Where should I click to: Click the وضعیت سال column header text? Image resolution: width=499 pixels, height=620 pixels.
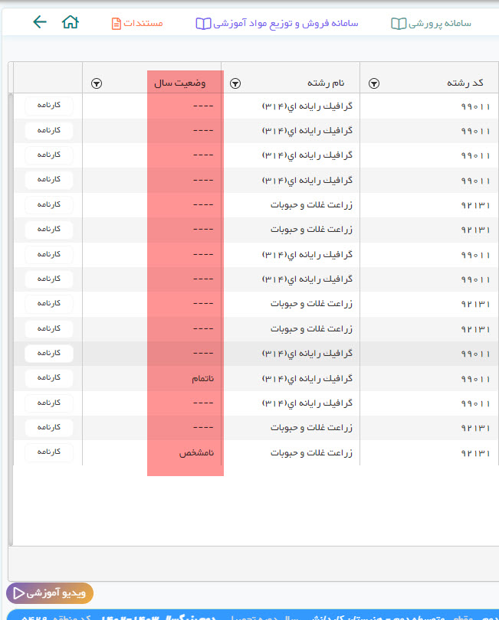click(x=185, y=83)
